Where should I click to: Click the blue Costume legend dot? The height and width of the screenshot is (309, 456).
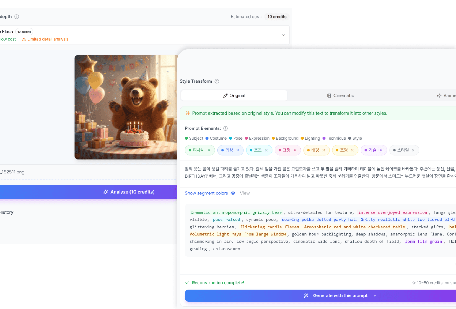(x=207, y=138)
